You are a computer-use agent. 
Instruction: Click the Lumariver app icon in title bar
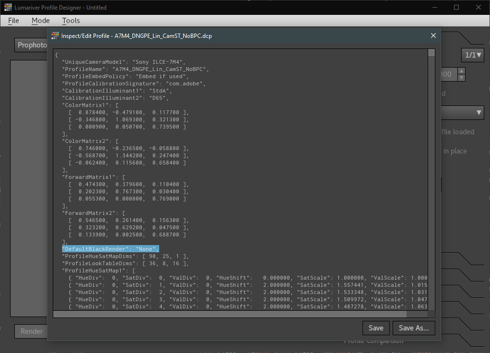[8, 7]
